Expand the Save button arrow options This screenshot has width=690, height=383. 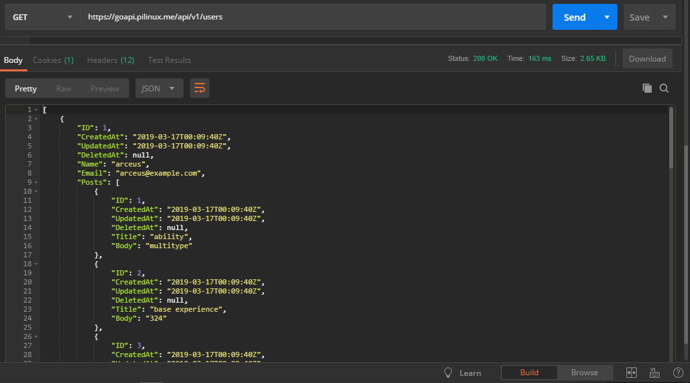[665, 17]
